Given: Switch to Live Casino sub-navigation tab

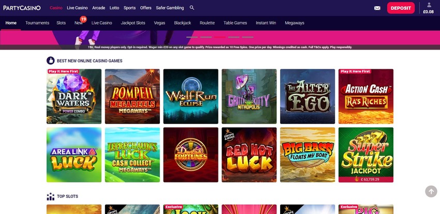Looking at the screenshot, I should [101, 23].
